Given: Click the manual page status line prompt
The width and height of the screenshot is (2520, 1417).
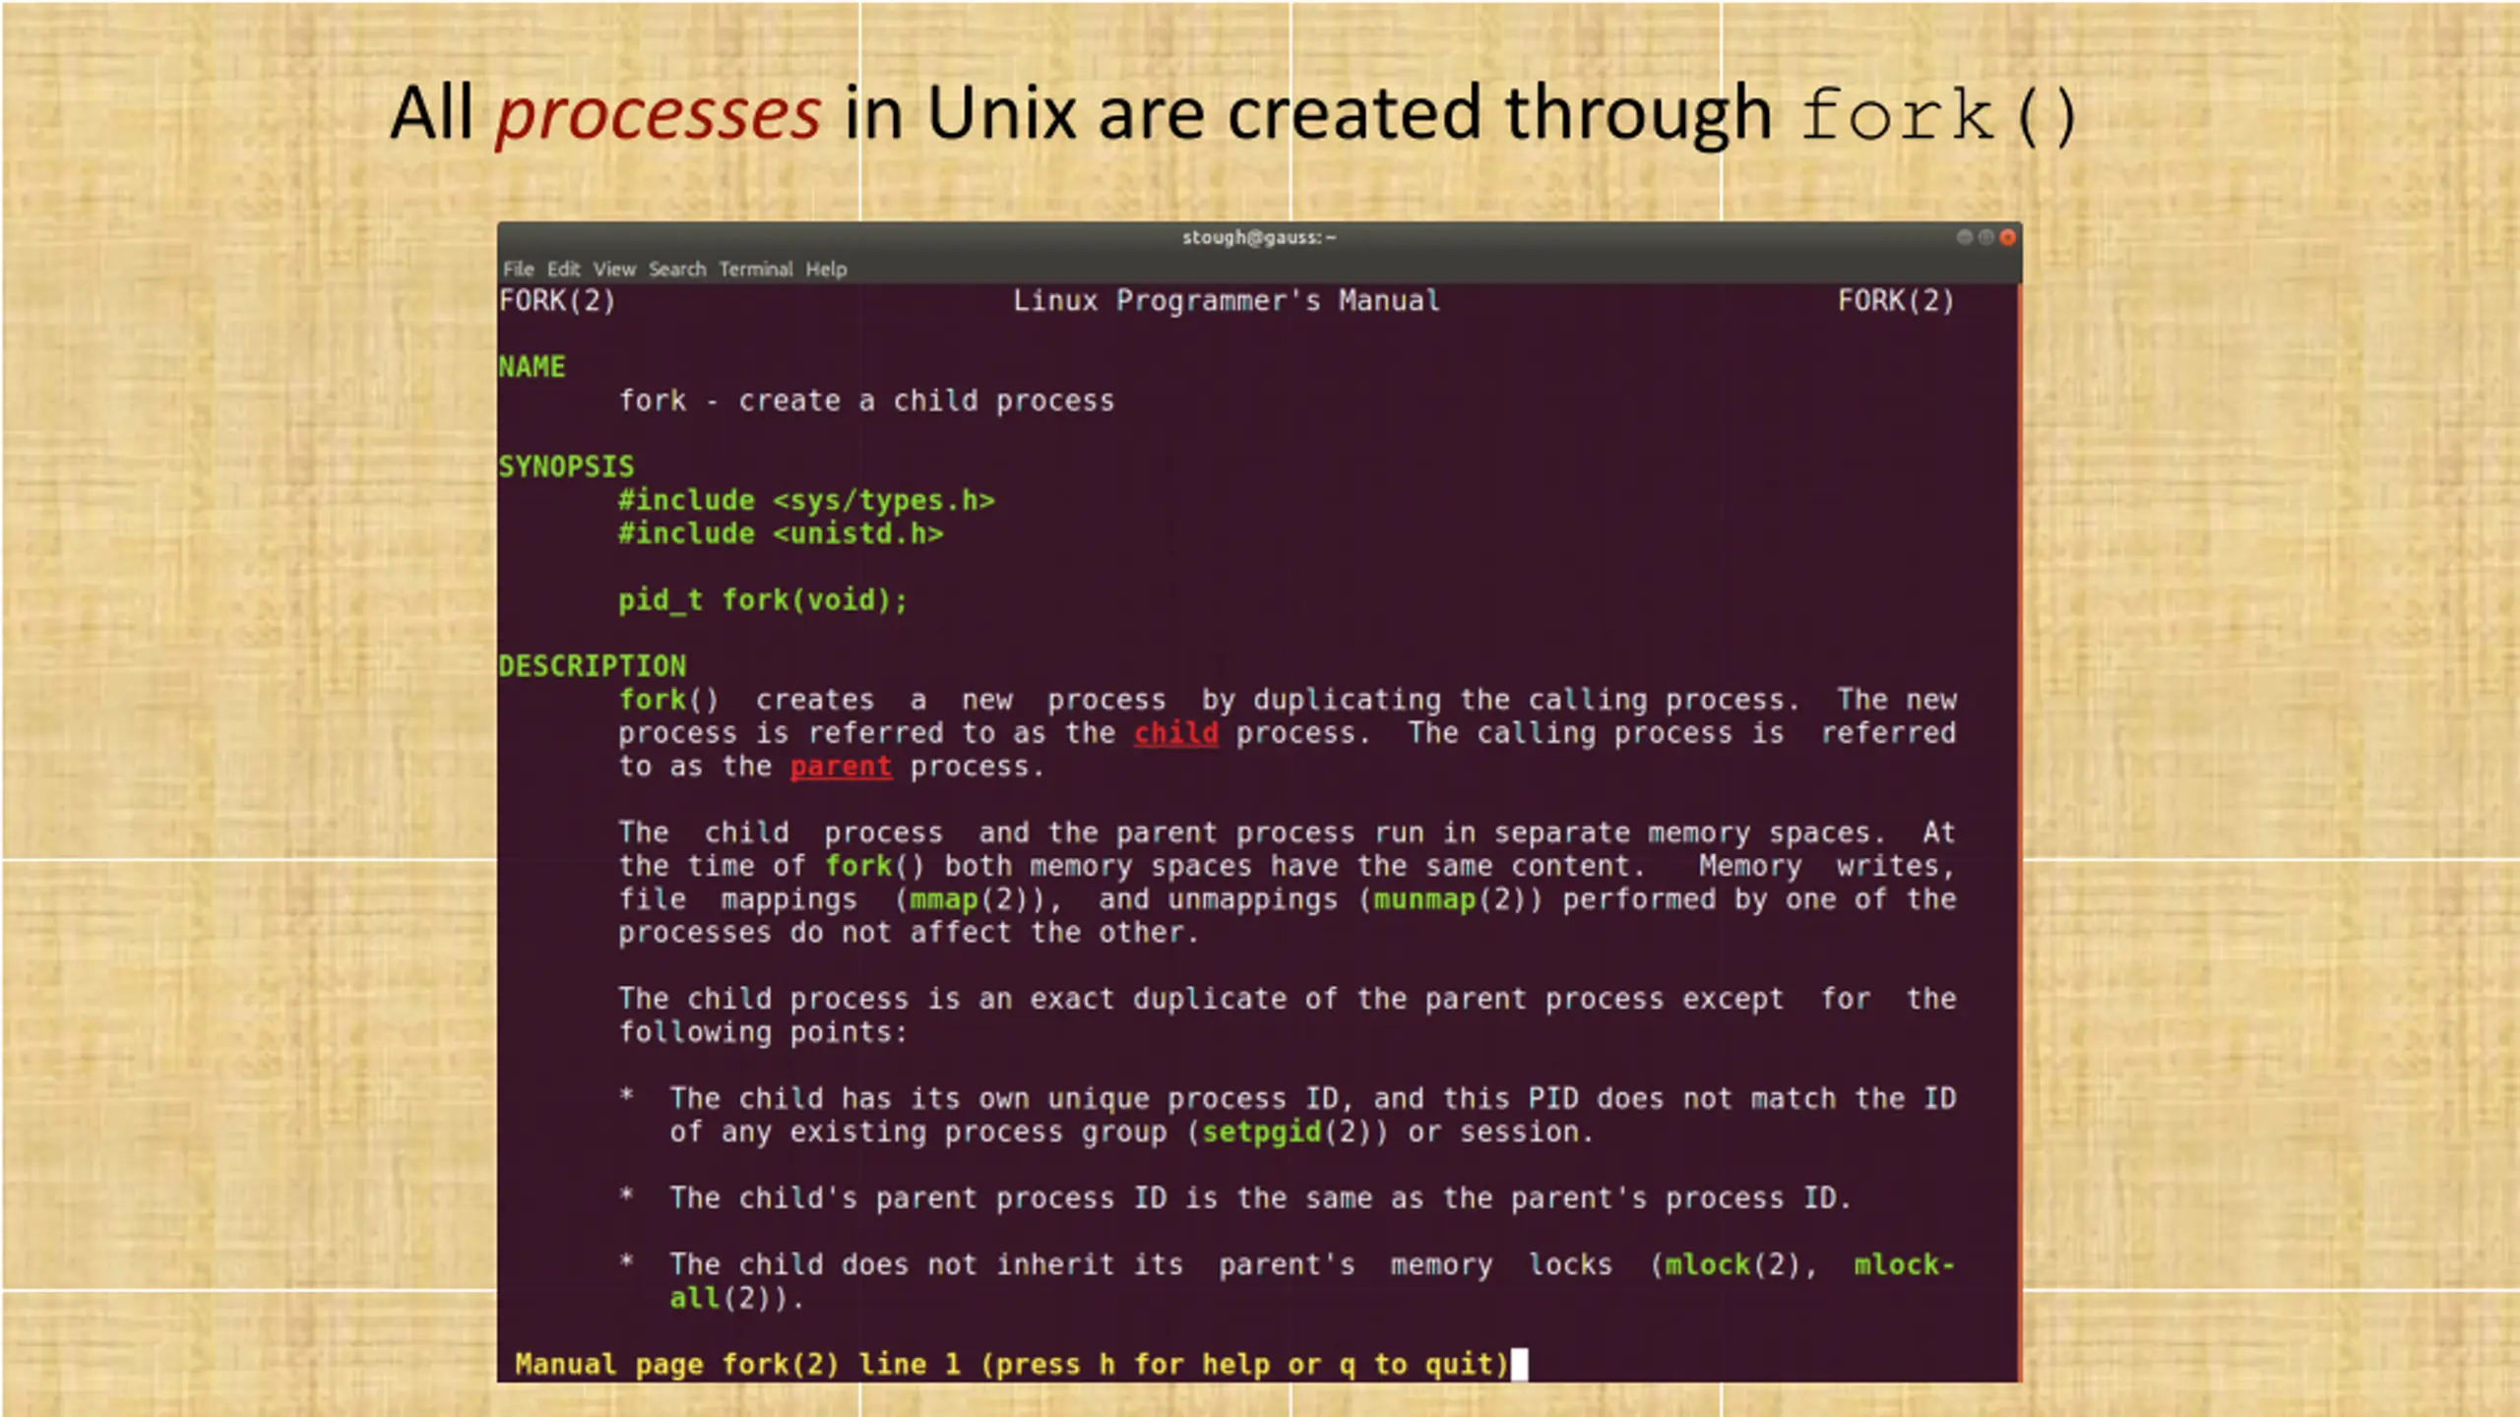Looking at the screenshot, I should (x=1012, y=1365).
